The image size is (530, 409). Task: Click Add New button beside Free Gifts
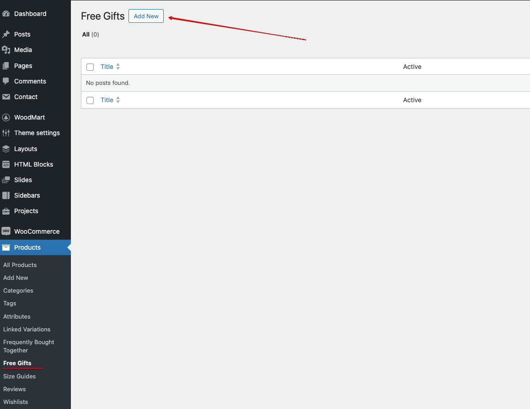click(x=146, y=16)
